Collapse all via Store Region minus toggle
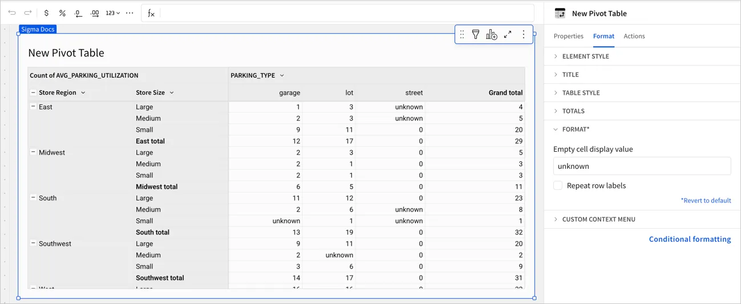This screenshot has width=741, height=304. point(33,92)
